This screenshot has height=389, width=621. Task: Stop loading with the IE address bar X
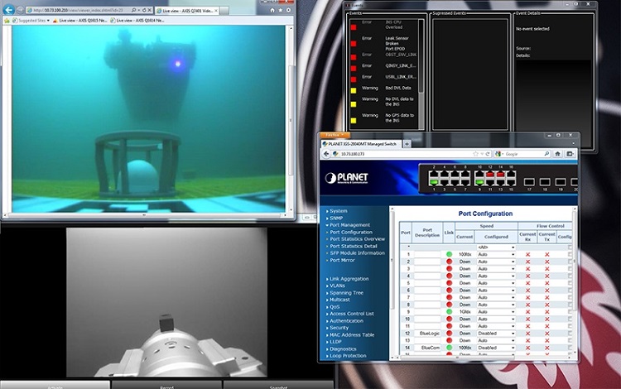149,10
